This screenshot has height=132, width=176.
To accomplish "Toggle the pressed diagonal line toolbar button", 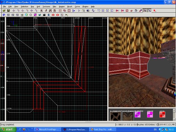I will [149, 11].
